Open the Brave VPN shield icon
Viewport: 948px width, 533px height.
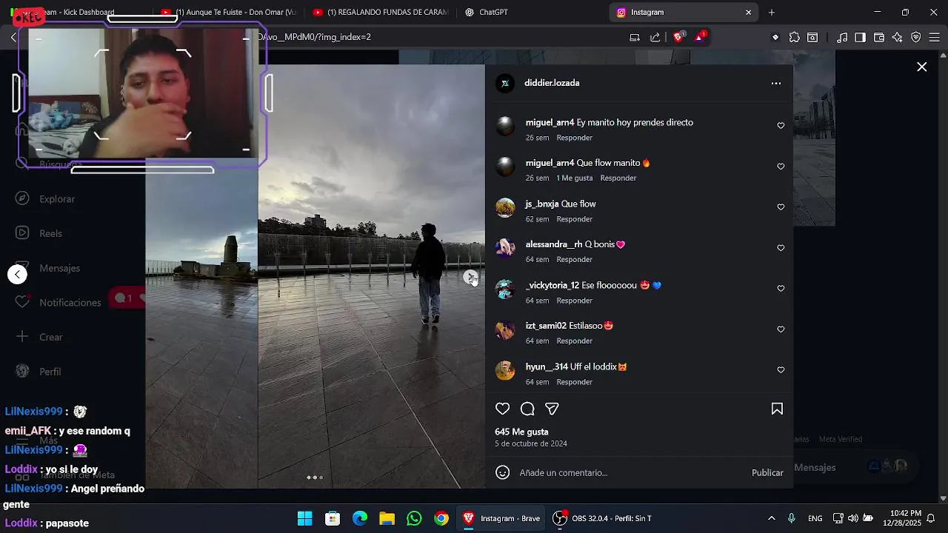click(916, 38)
